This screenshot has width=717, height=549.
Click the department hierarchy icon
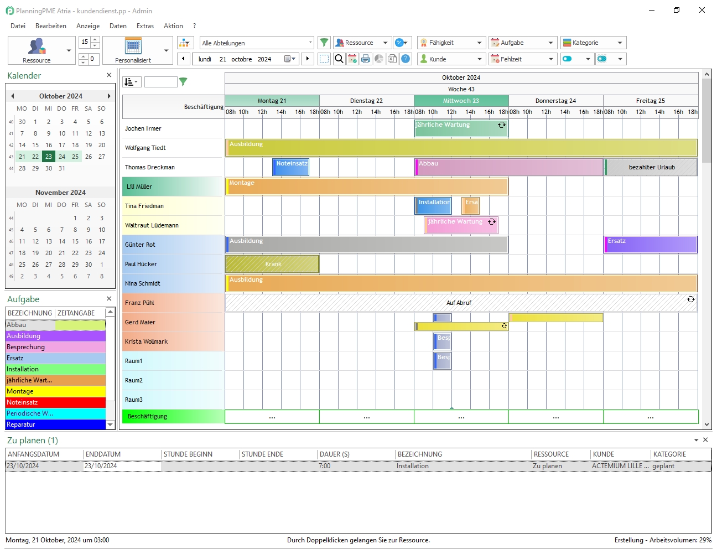pyautogui.click(x=185, y=43)
